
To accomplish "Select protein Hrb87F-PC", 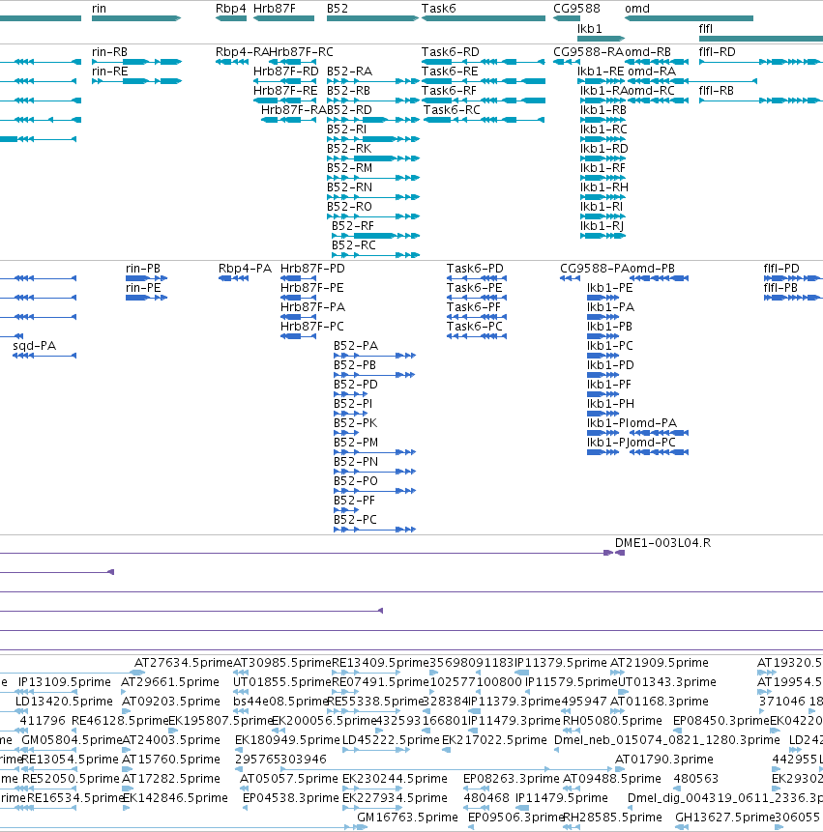I will (x=311, y=327).
